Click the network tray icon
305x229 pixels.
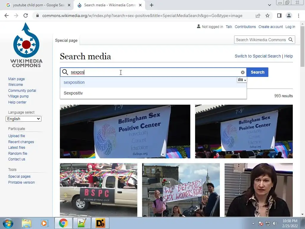click(268, 223)
